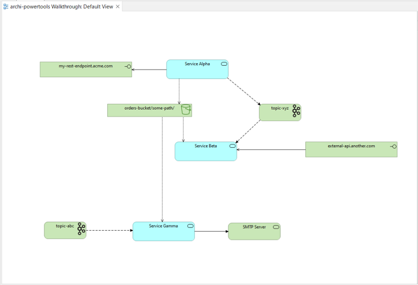Select arrow from Service Alpha to my-rest-endpoint
The image size is (418, 285).
pyautogui.click(x=149, y=70)
